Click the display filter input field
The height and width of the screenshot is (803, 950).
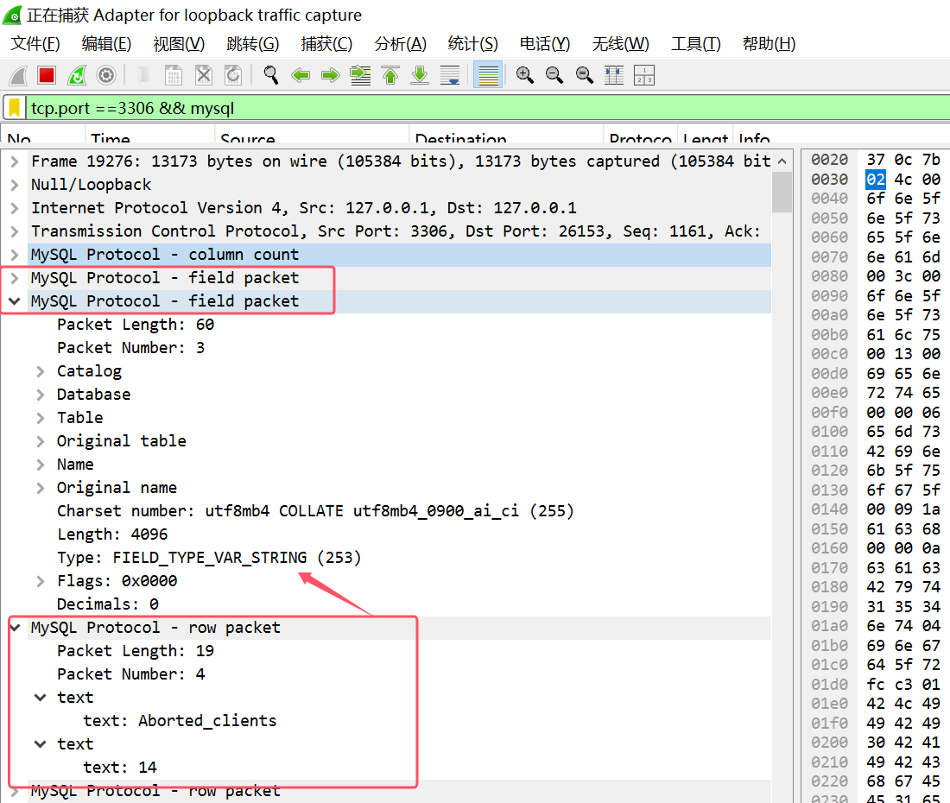(488, 109)
